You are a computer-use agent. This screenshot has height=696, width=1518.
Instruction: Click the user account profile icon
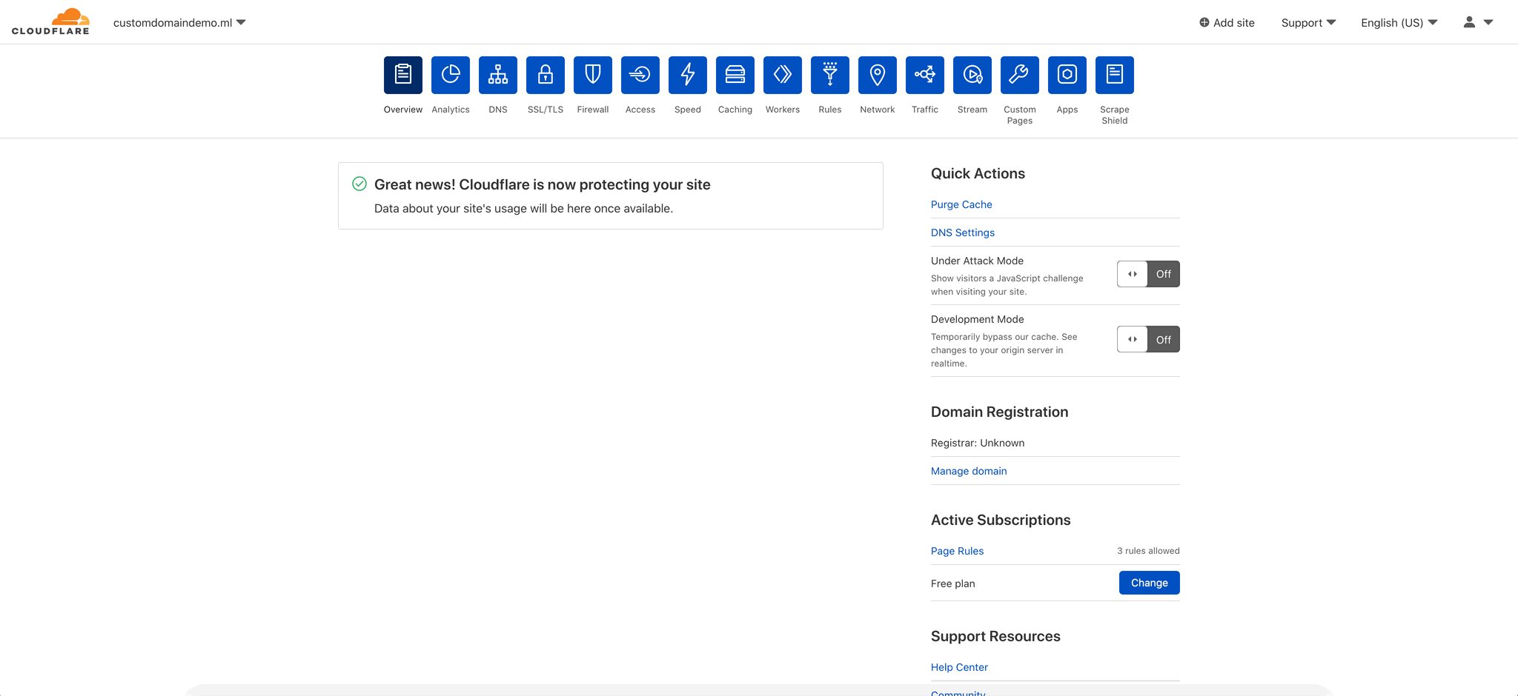pos(1469,22)
